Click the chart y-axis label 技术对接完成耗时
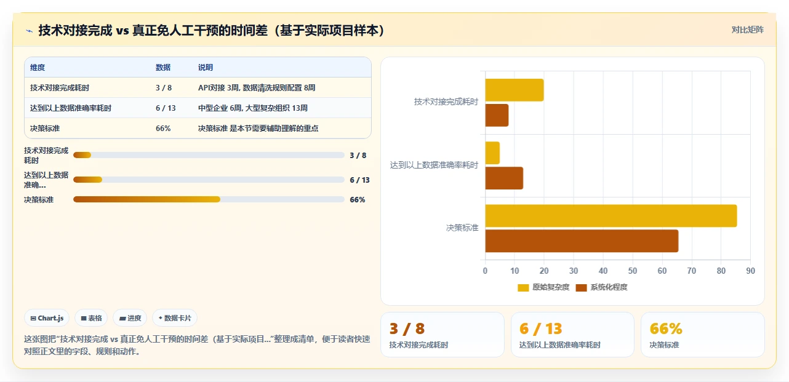The width and height of the screenshot is (789, 382). click(446, 102)
